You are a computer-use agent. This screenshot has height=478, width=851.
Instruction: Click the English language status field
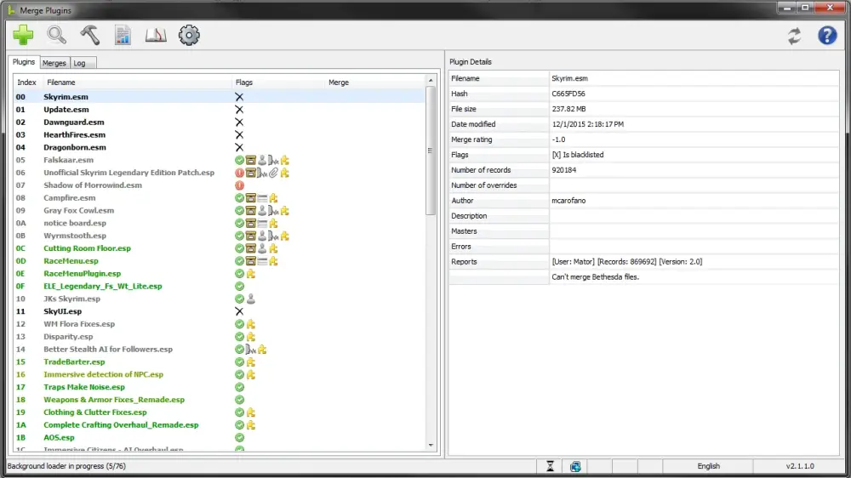pos(708,466)
